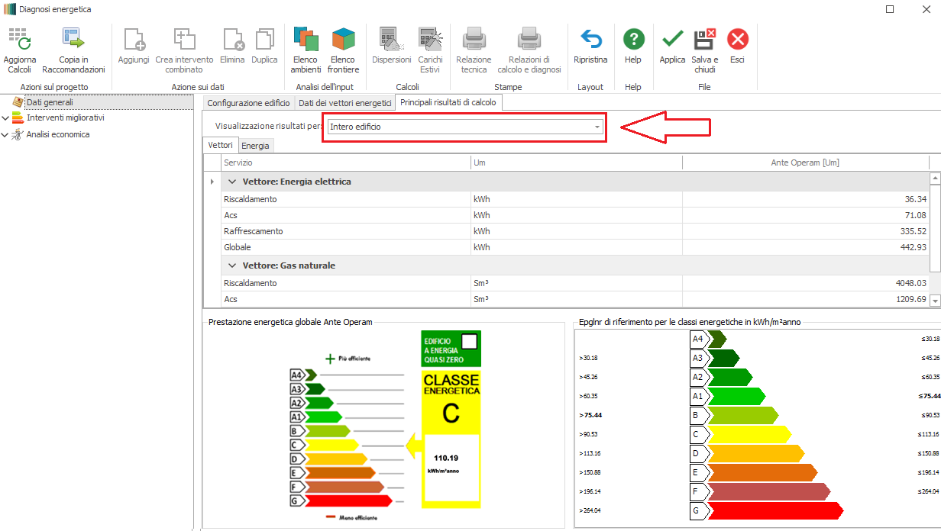Click Copia in Raccomandazioni icon
The height and width of the screenshot is (531, 941).
pos(73,40)
